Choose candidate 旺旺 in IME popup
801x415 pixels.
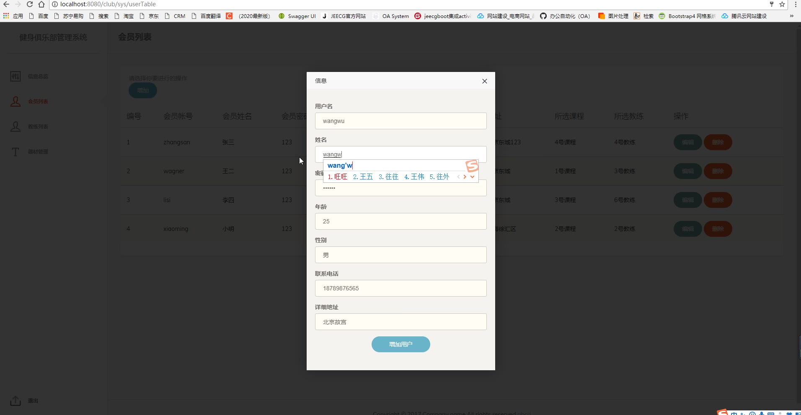click(x=338, y=177)
